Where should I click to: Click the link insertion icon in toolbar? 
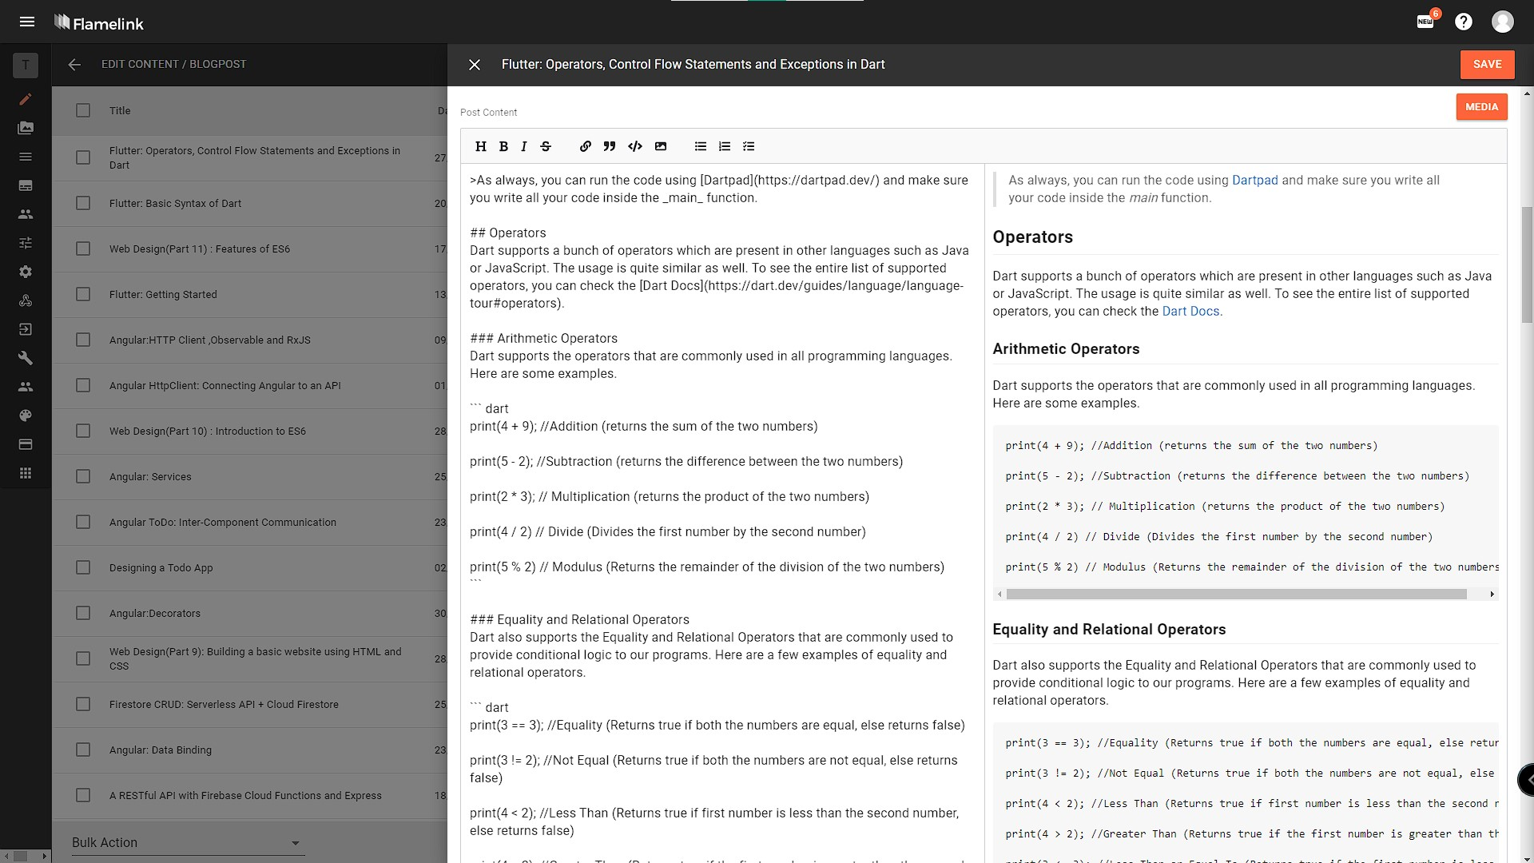585,146
